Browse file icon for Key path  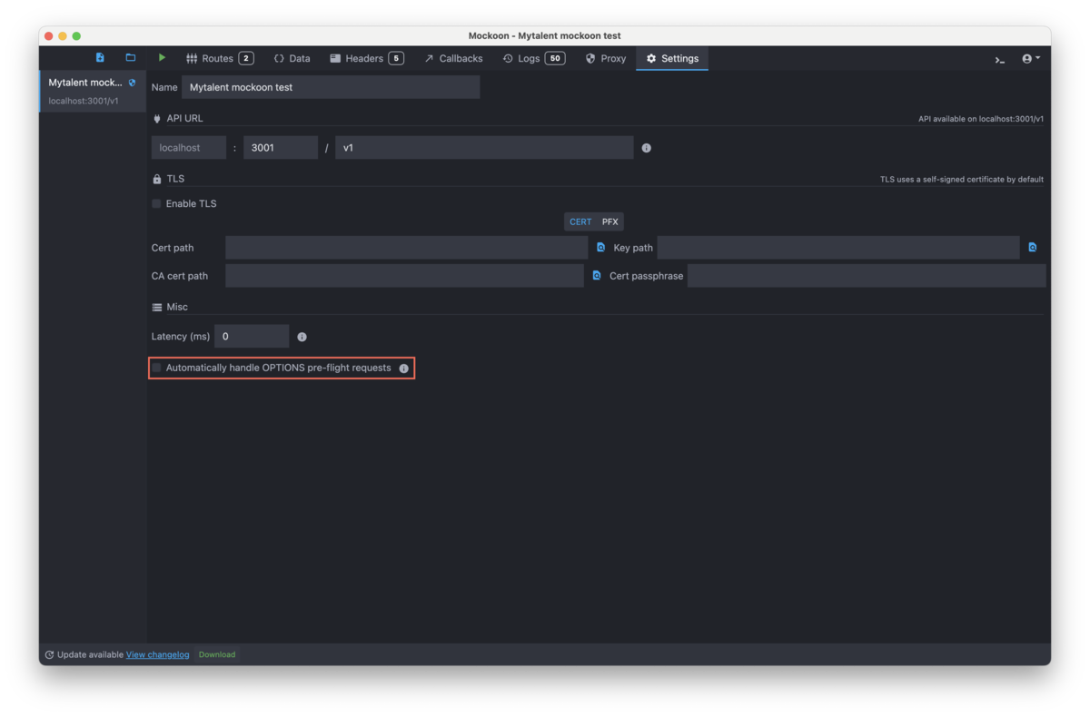tap(1033, 247)
